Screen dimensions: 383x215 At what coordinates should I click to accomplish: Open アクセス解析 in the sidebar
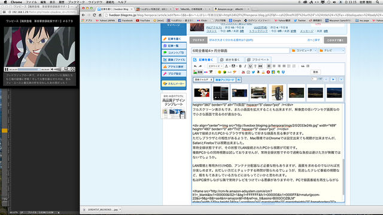point(174,66)
